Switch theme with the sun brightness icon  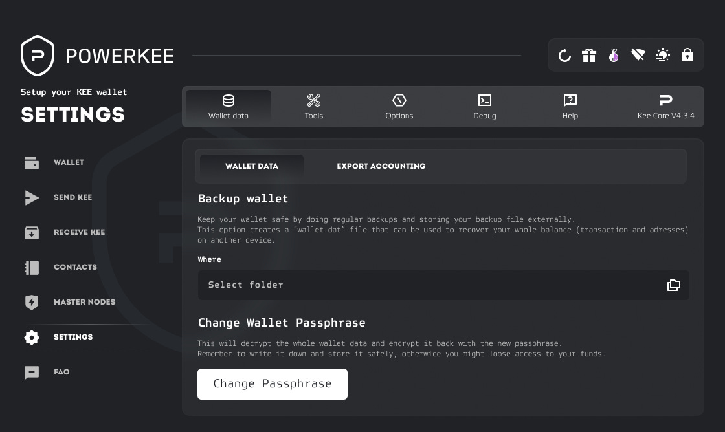[663, 56]
